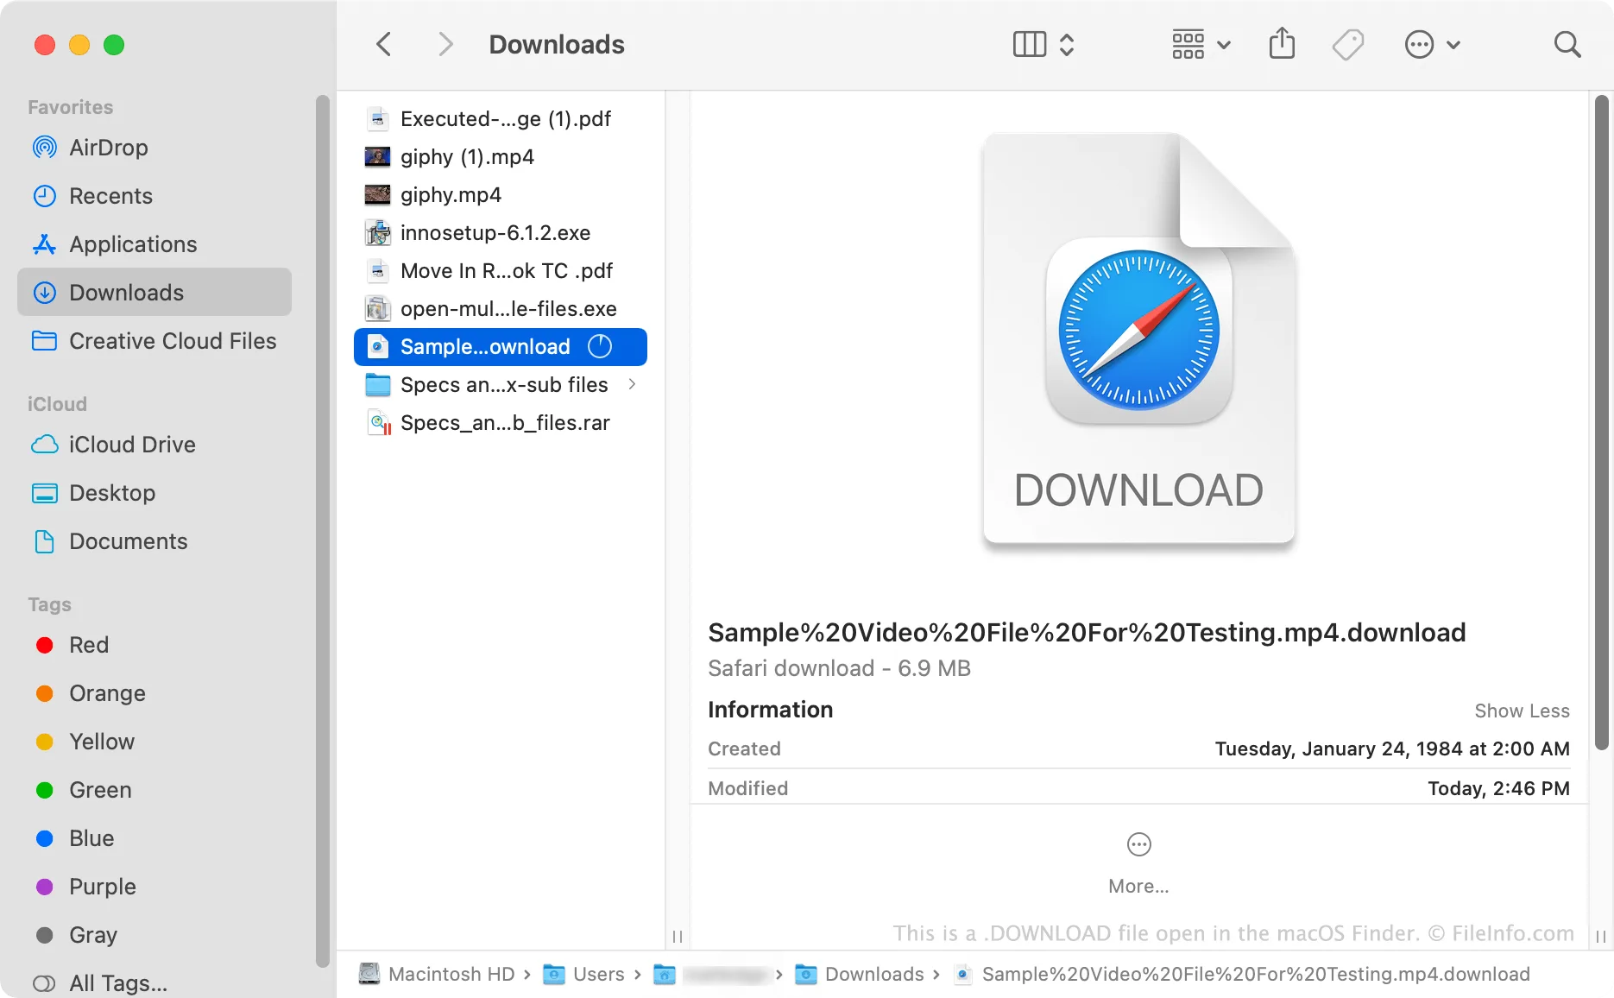1614x998 pixels.
Task: Click the preview pane vertical scrollbar
Action: click(1602, 423)
